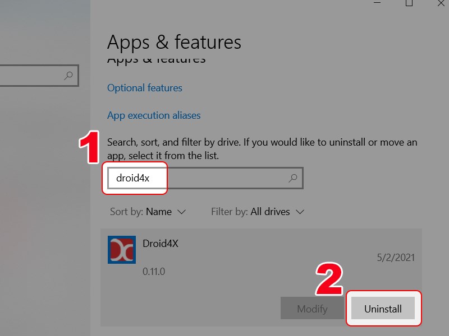The image size is (449, 336).
Task: Click the Apps & features heading
Action: (174, 42)
